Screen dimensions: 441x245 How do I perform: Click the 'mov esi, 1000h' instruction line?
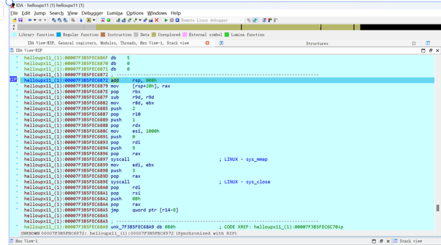(x=135, y=131)
